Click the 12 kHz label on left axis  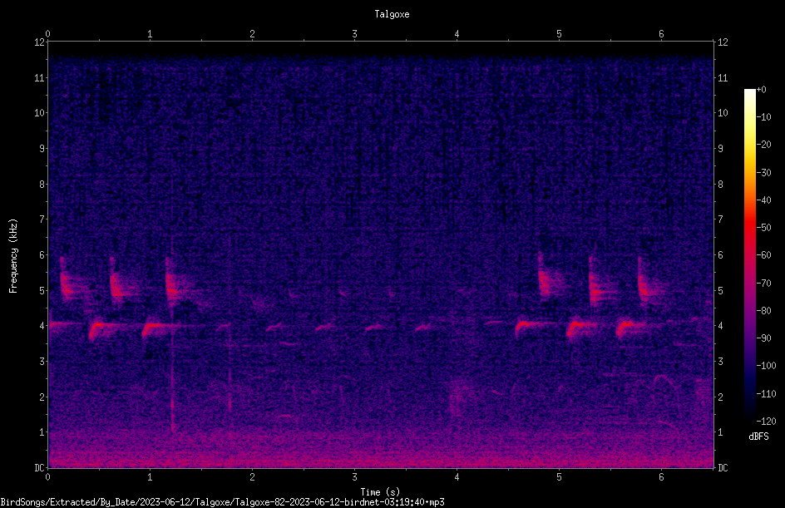[x=40, y=42]
